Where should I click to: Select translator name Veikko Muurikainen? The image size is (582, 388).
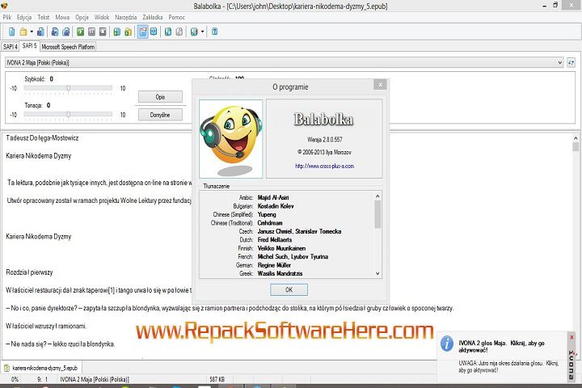(281, 248)
